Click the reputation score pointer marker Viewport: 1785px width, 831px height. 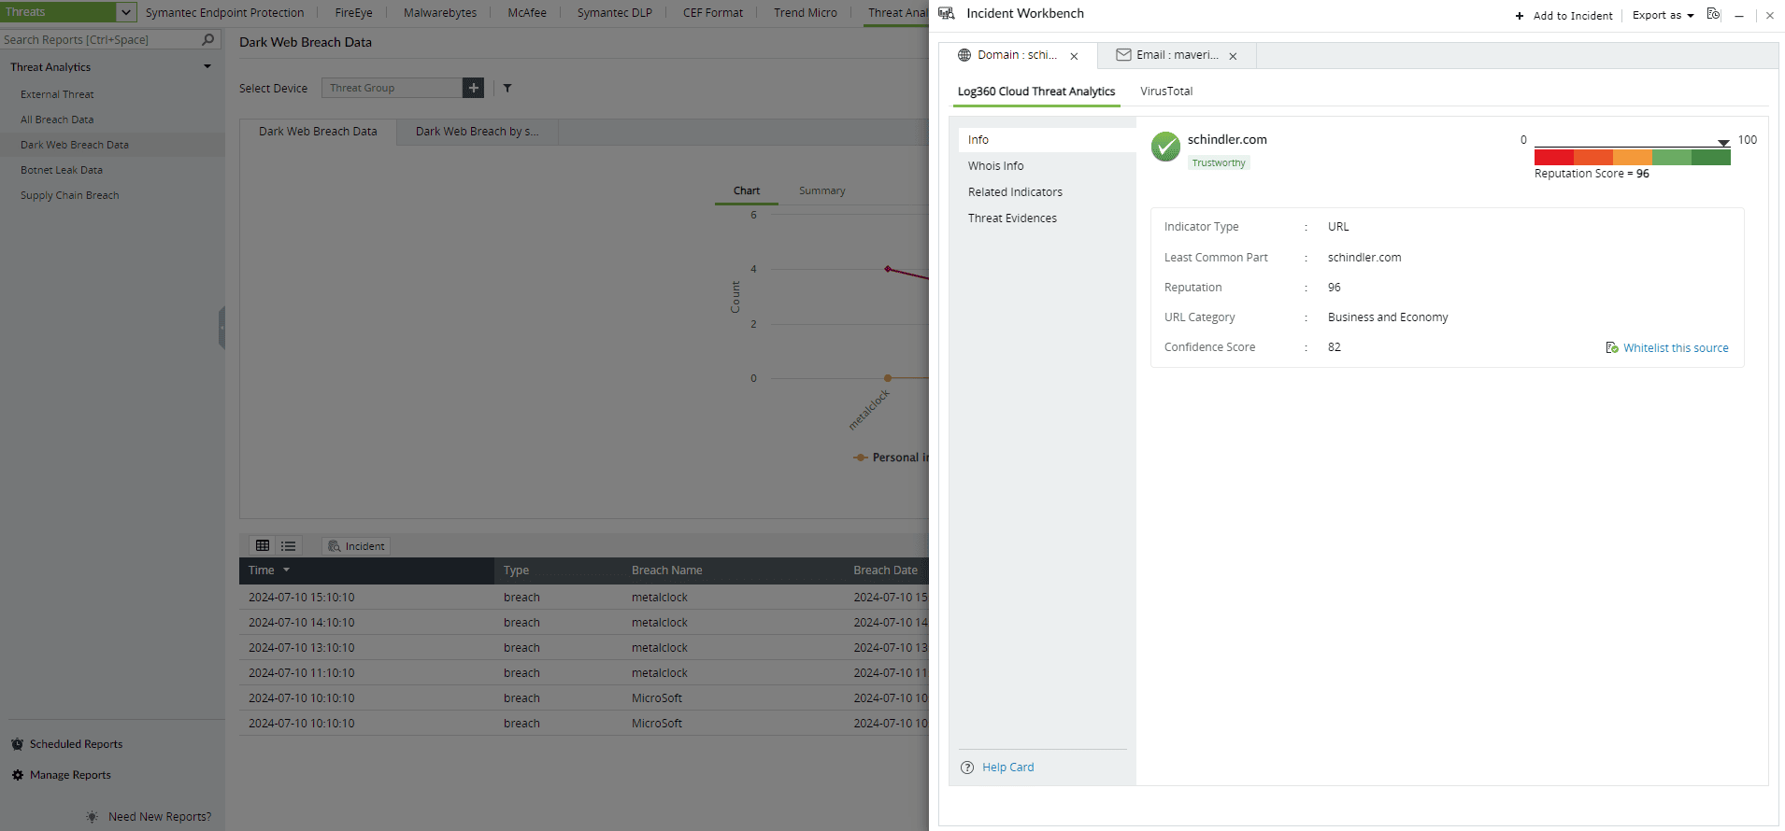pyautogui.click(x=1723, y=143)
